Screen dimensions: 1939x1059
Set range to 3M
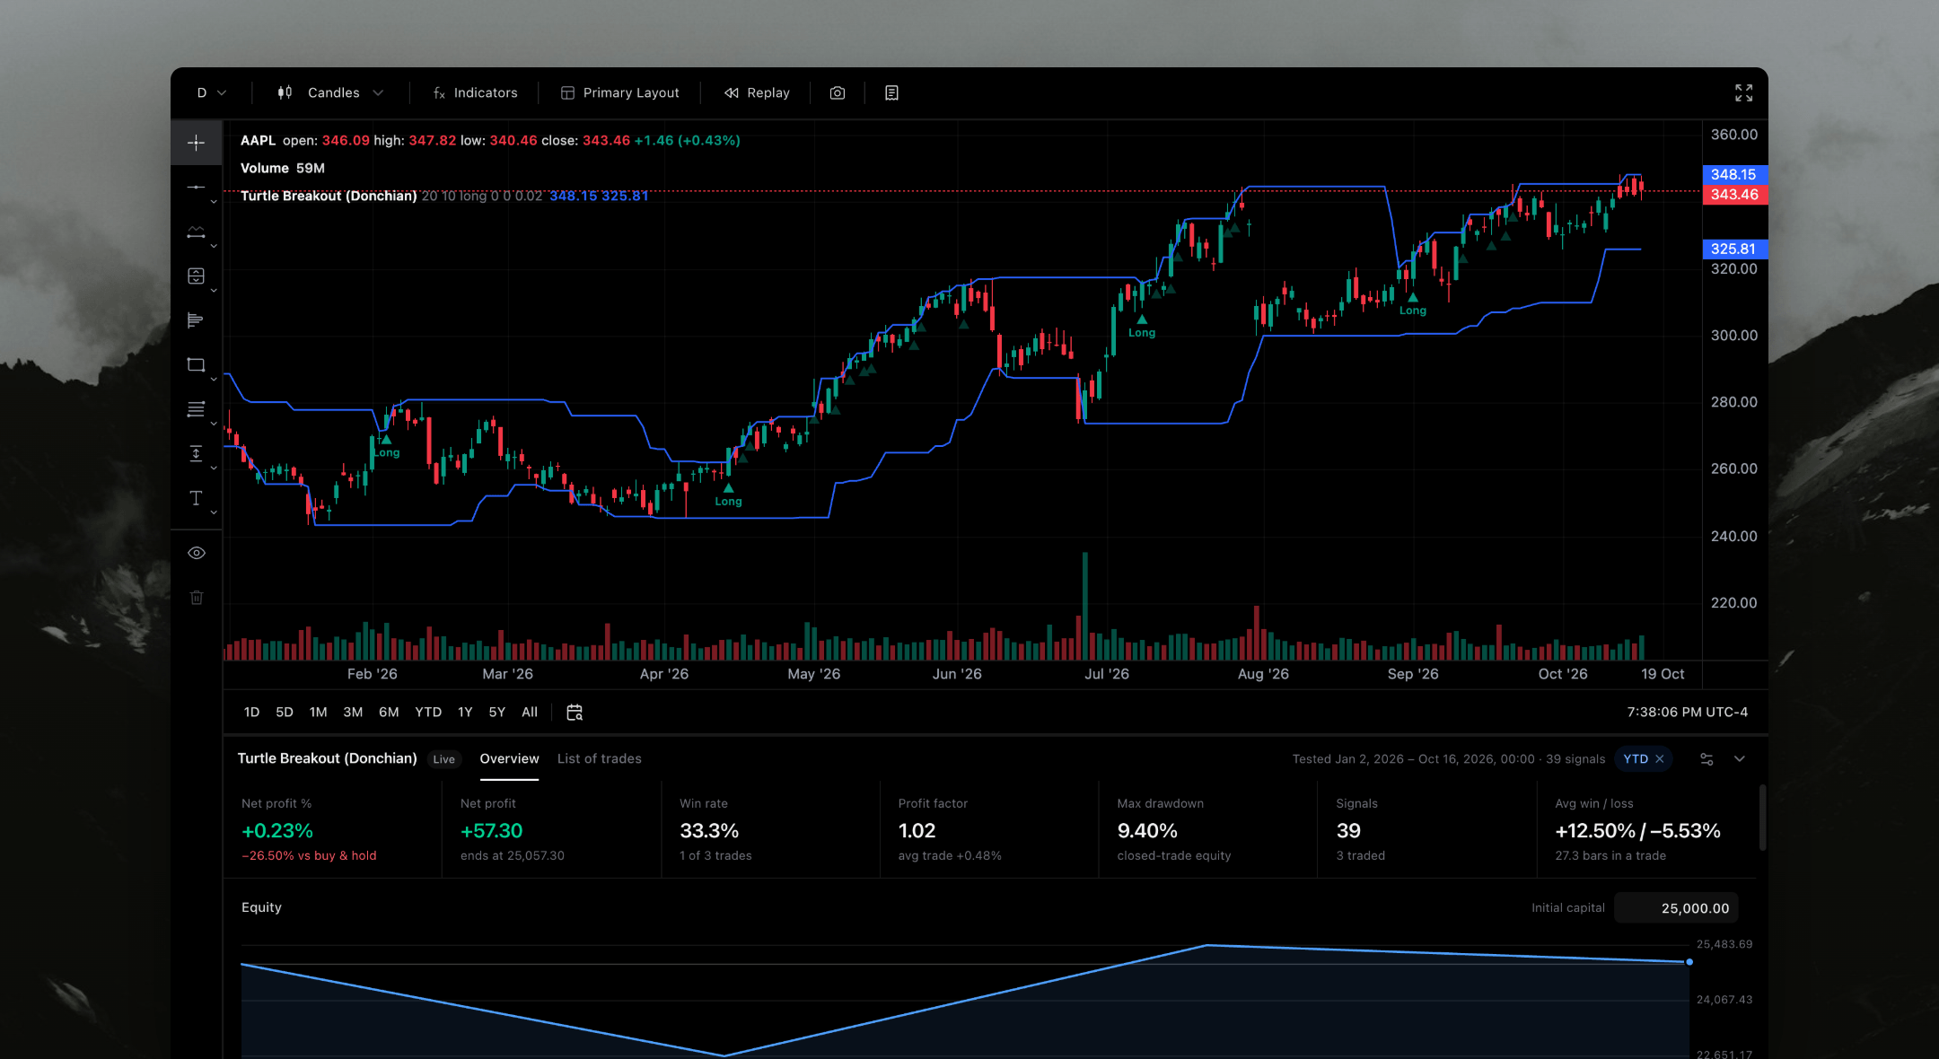point(353,712)
